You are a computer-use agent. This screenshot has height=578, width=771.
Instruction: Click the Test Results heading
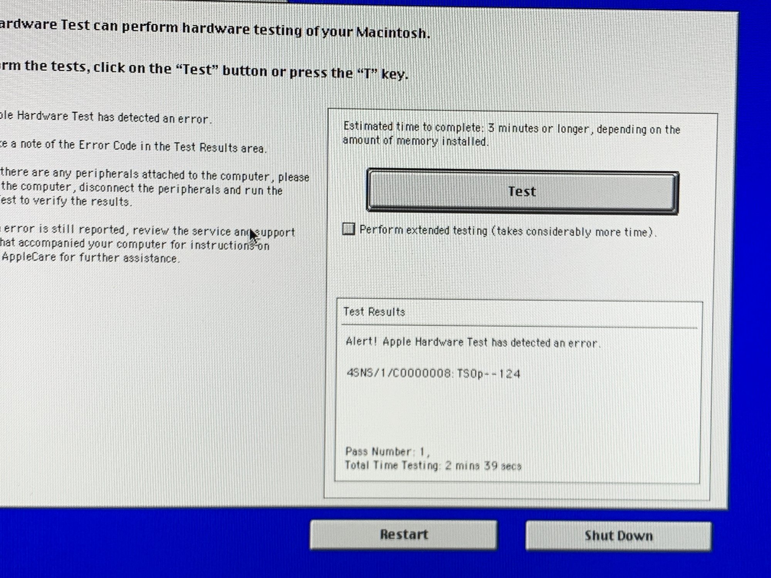click(374, 312)
